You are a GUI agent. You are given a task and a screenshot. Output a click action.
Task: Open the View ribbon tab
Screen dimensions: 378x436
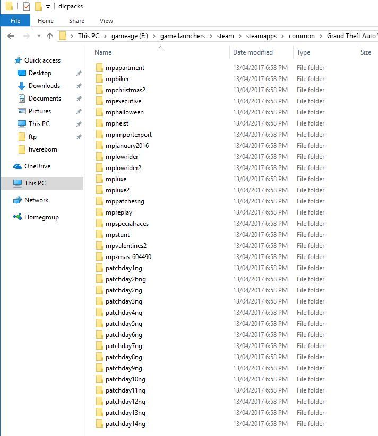pos(106,21)
